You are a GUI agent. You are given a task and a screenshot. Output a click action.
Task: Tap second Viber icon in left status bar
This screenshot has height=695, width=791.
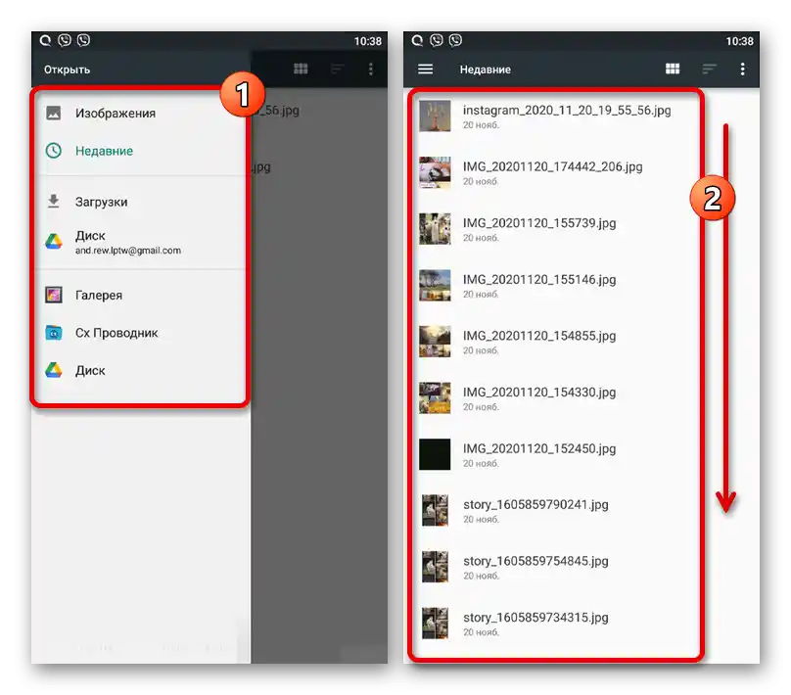coord(84,40)
